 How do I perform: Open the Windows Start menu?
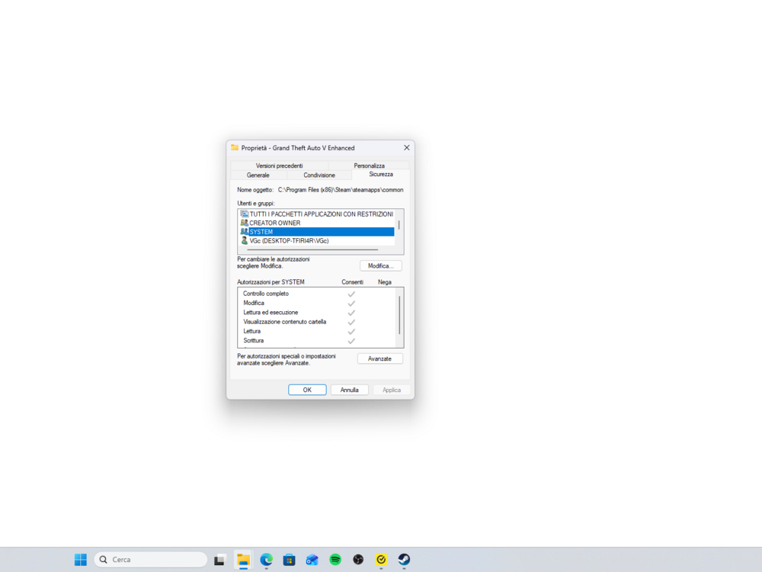coord(81,559)
